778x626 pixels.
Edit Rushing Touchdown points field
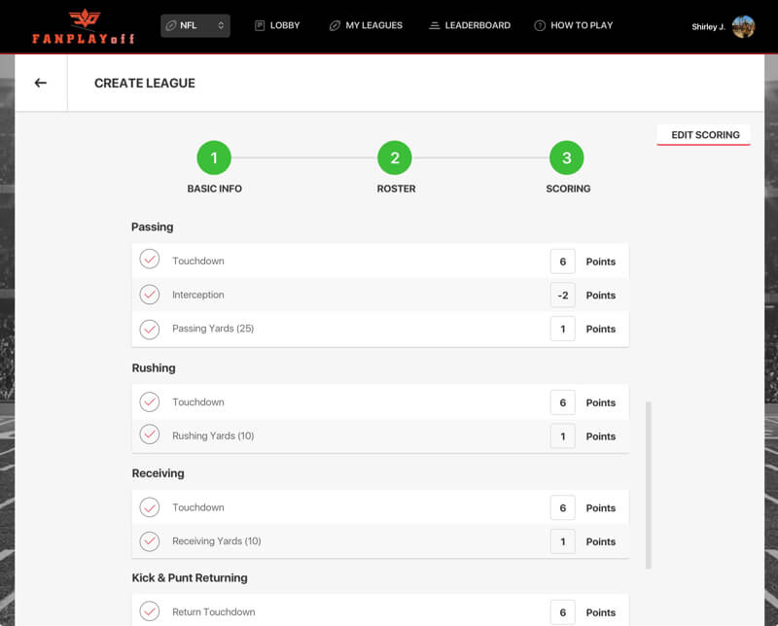click(x=563, y=402)
